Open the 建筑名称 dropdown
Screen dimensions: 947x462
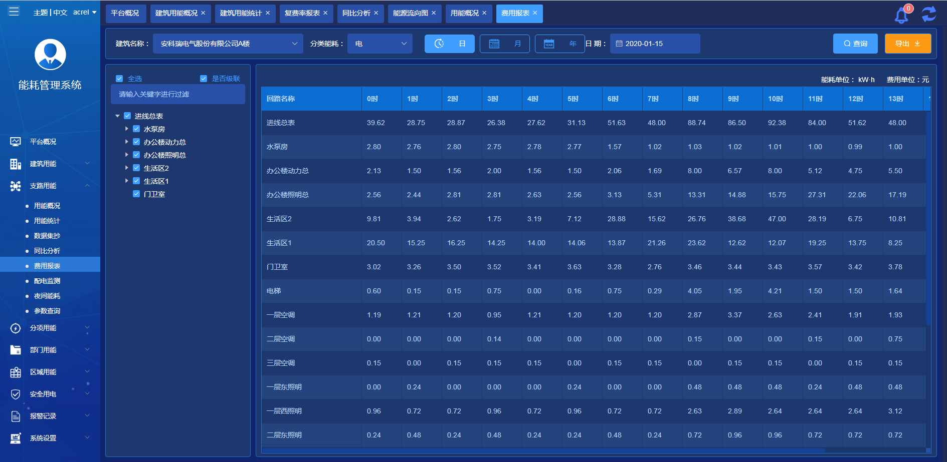click(x=228, y=44)
